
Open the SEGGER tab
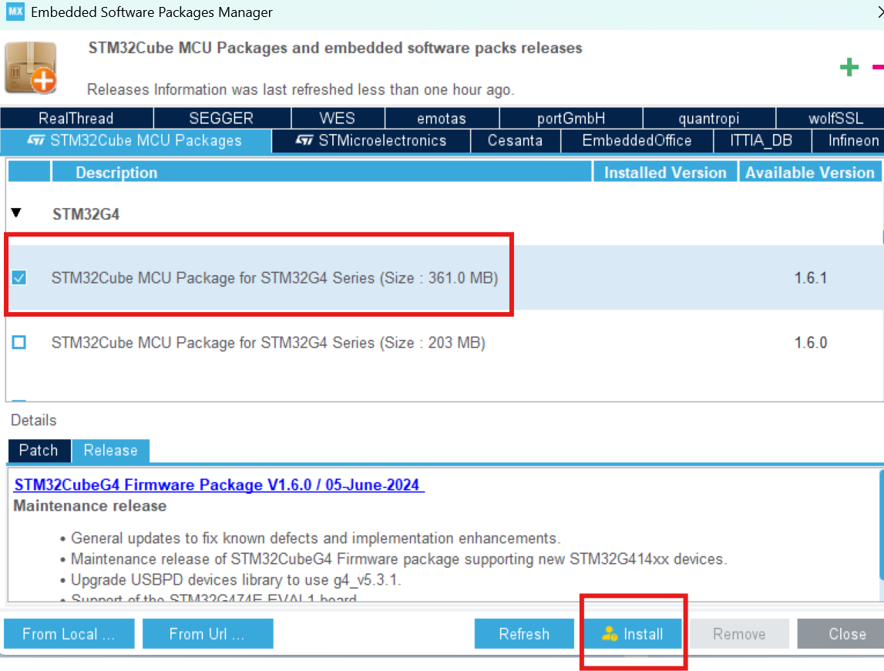click(221, 119)
